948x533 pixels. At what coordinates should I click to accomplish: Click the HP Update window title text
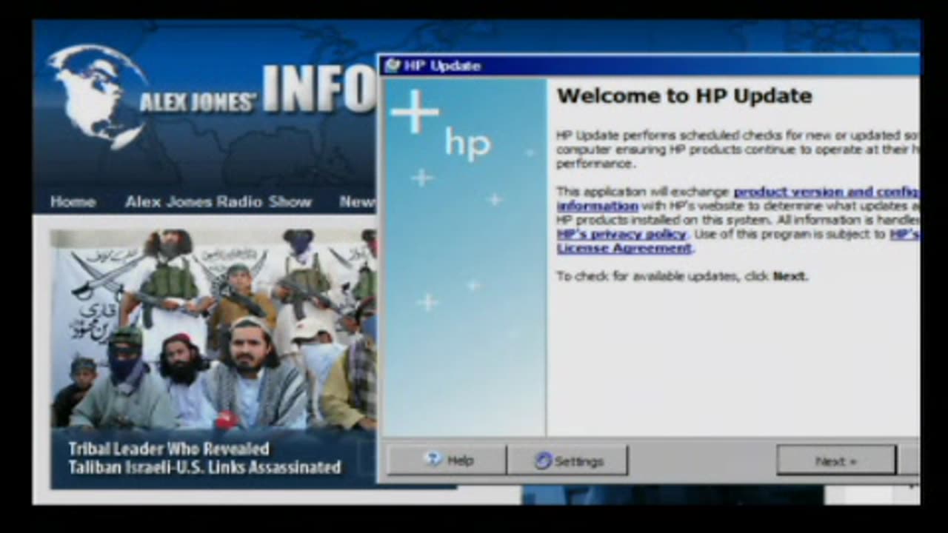tap(443, 66)
